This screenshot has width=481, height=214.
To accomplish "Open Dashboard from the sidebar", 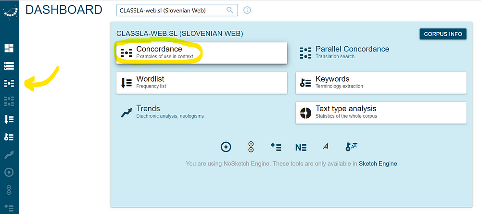I will [9, 48].
